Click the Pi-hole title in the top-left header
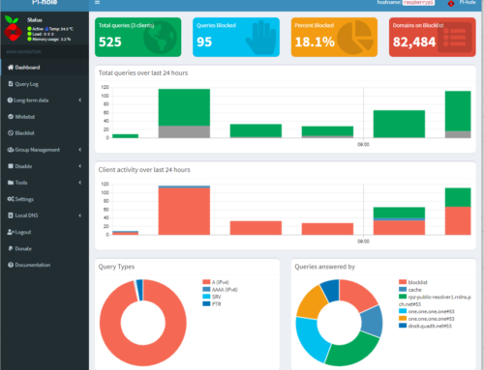 pos(45,3)
